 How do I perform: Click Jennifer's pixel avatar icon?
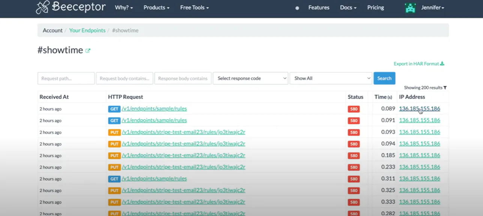pyautogui.click(x=410, y=8)
